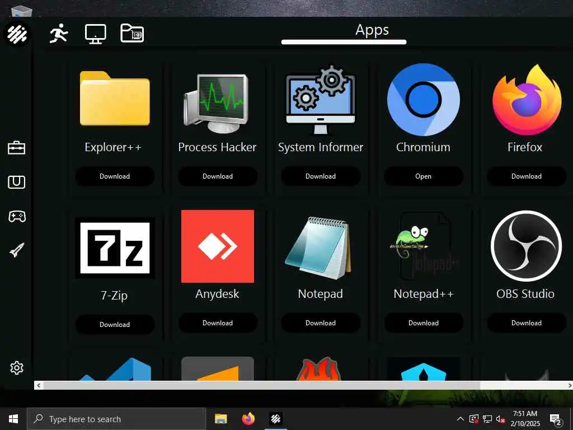The image size is (573, 430).
Task: Download Notepad++
Action: coord(423,323)
